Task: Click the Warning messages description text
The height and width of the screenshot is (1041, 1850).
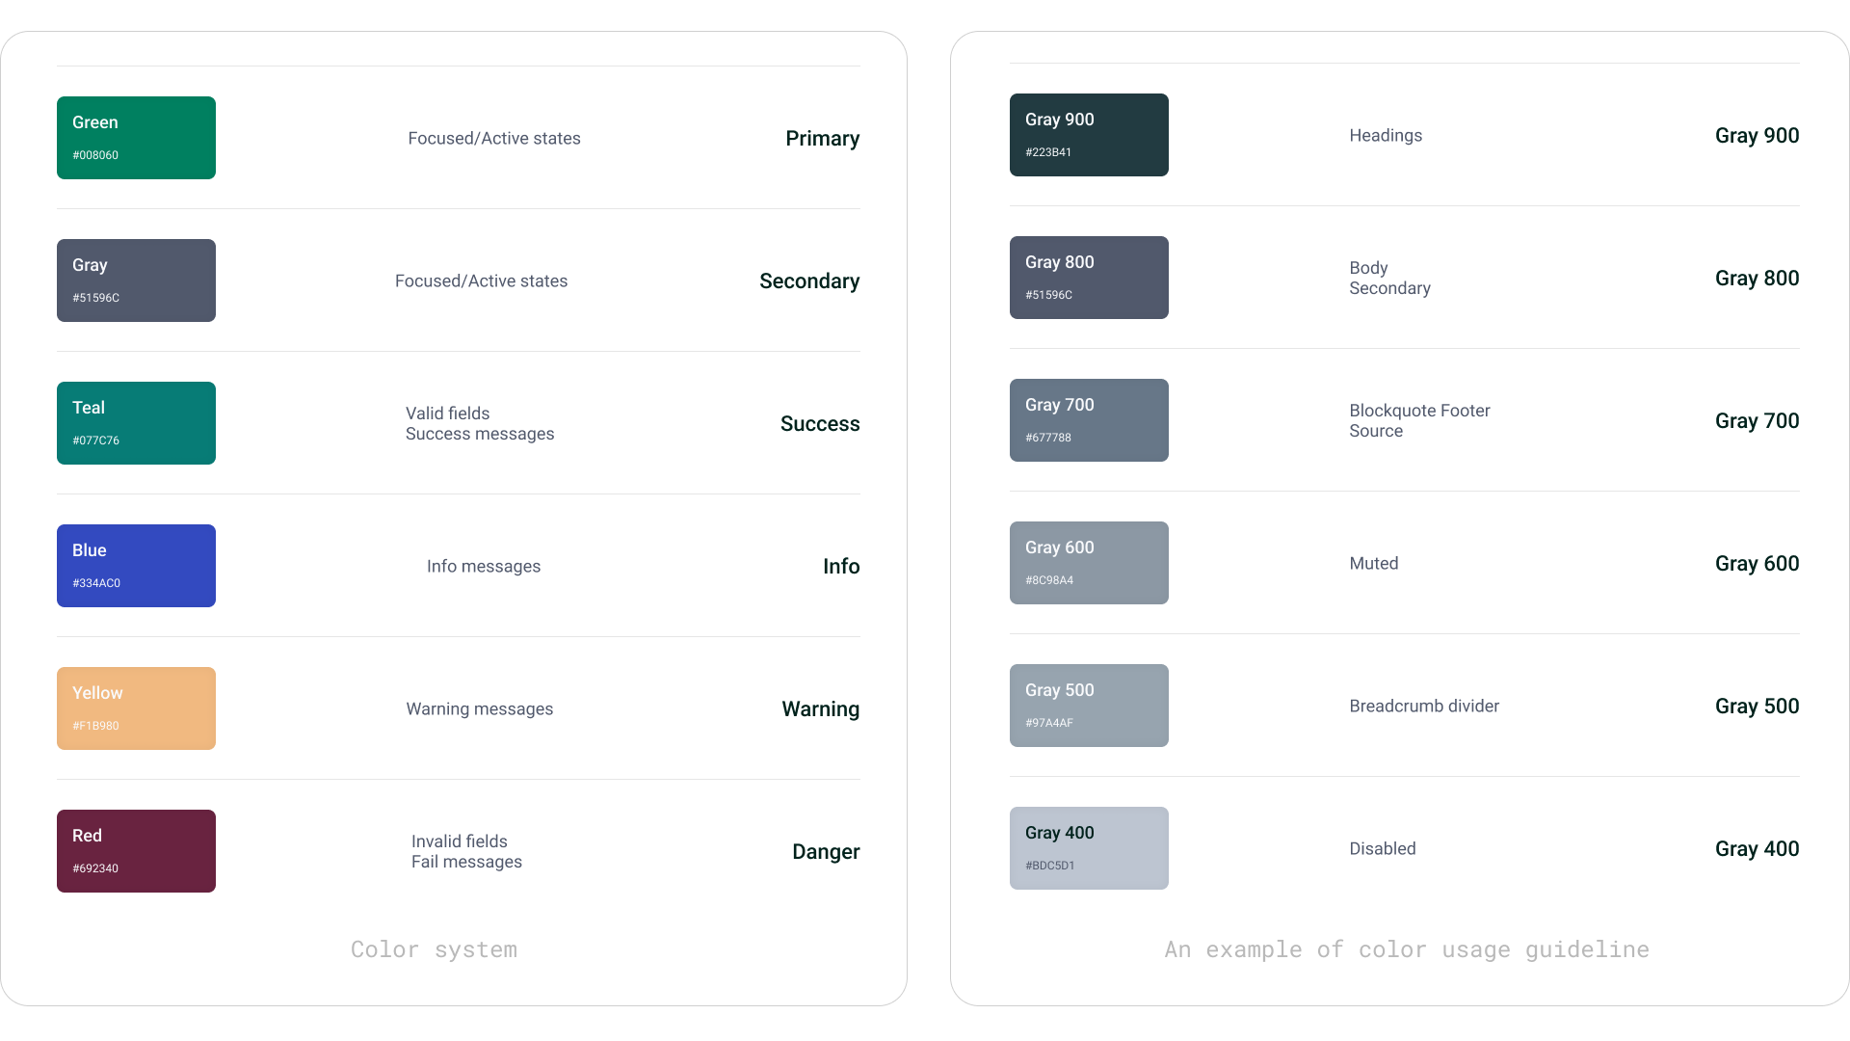Action: (x=480, y=709)
